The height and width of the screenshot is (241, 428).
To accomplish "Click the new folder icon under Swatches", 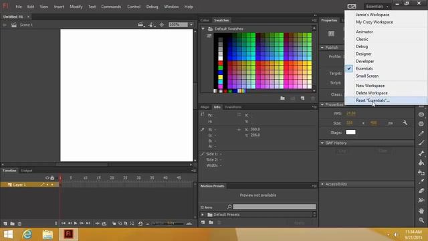I will coord(282,98).
